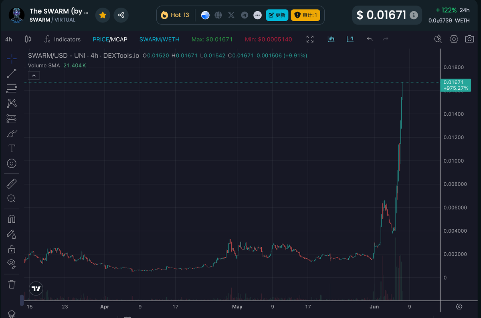Remove drawings with the trash icon

[12, 284]
